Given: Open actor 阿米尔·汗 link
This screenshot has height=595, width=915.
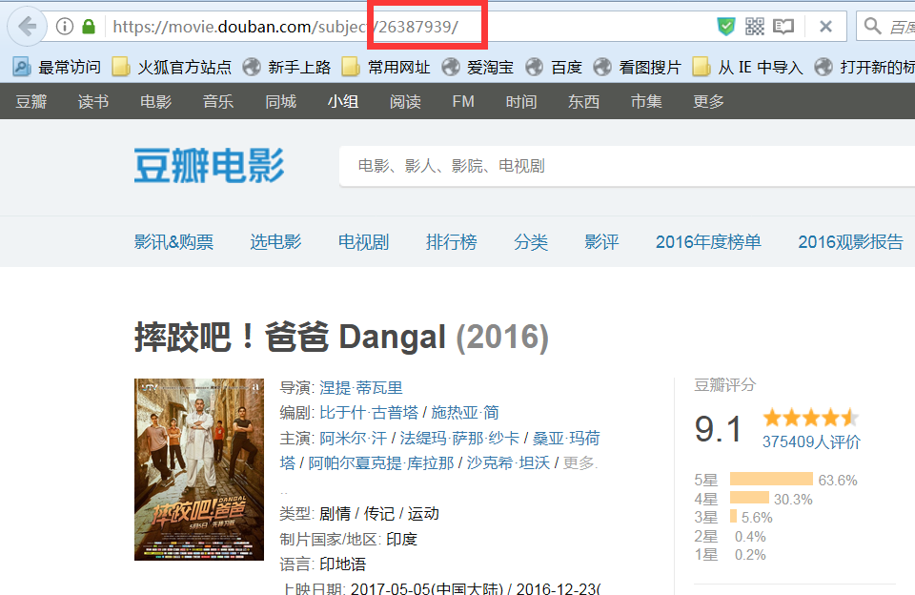Looking at the screenshot, I should click(x=353, y=438).
